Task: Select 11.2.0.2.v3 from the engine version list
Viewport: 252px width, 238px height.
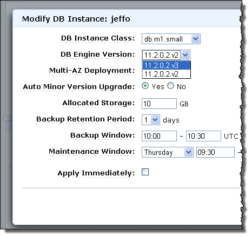Action: point(167,65)
